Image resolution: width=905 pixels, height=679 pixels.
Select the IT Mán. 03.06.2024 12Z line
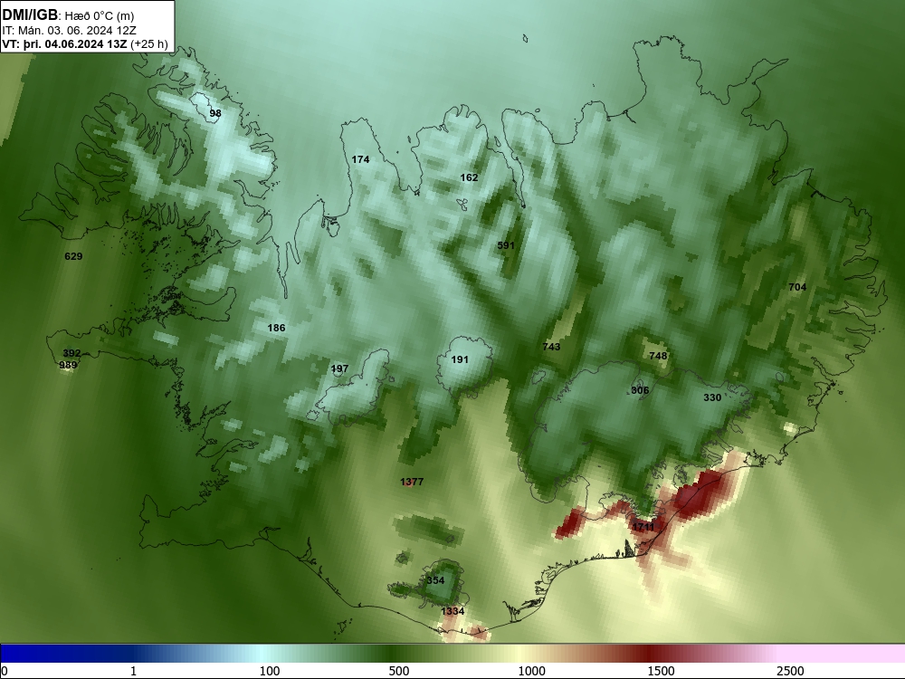point(70,31)
